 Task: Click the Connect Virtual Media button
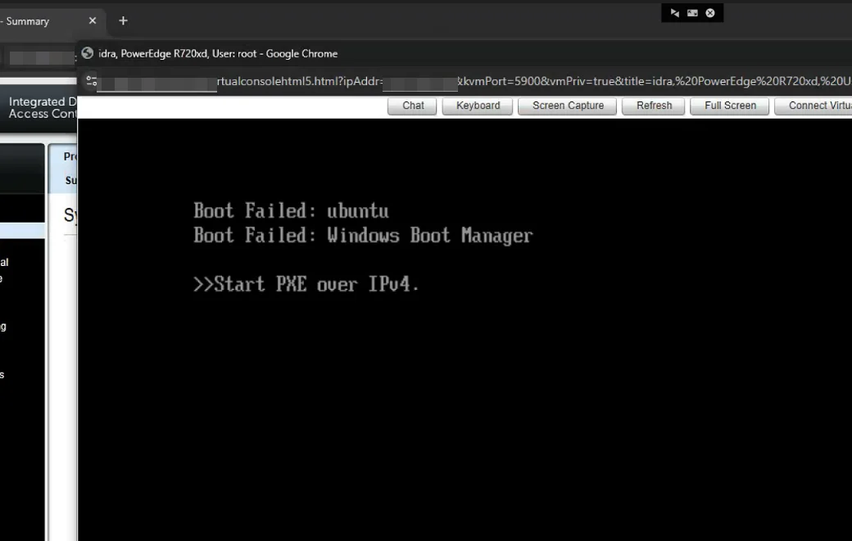[814, 106]
